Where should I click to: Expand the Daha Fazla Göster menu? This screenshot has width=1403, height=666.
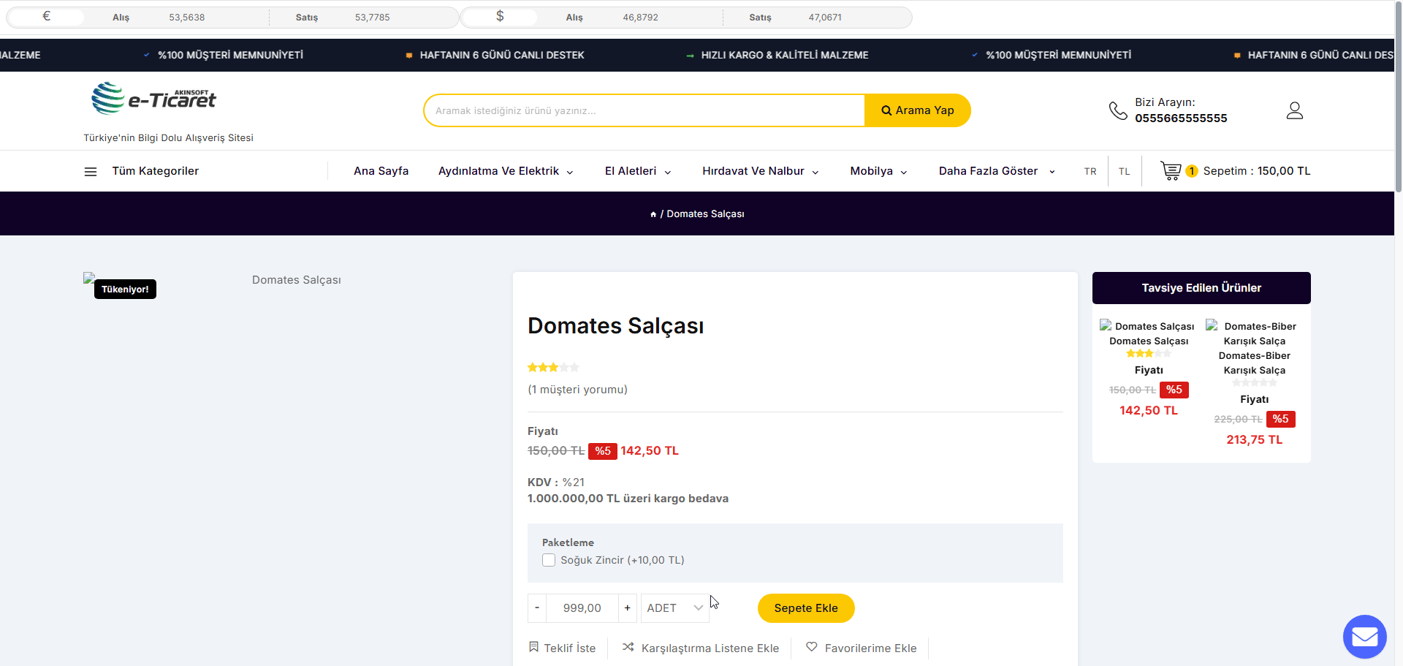pyautogui.click(x=997, y=171)
